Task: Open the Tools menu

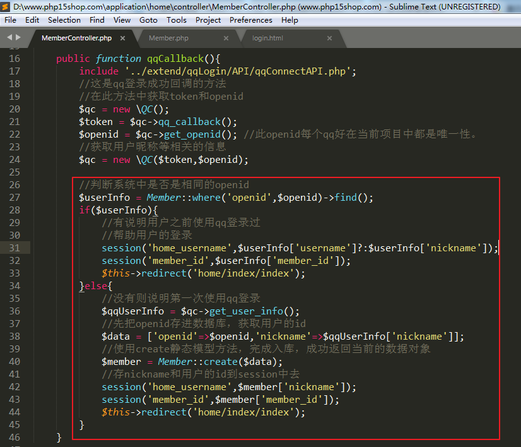Action: tap(177, 20)
